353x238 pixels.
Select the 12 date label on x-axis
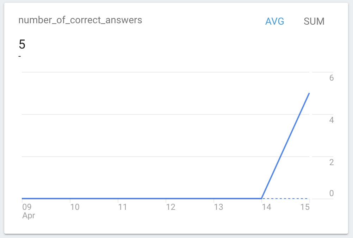point(171,207)
